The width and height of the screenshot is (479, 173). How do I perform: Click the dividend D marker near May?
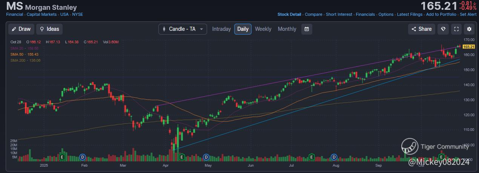pos(206,156)
